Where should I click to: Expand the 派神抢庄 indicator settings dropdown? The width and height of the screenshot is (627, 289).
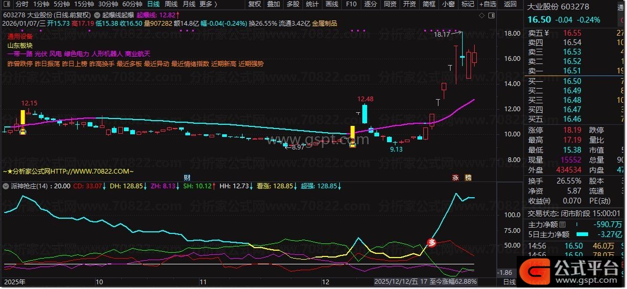pyautogui.click(x=5, y=186)
